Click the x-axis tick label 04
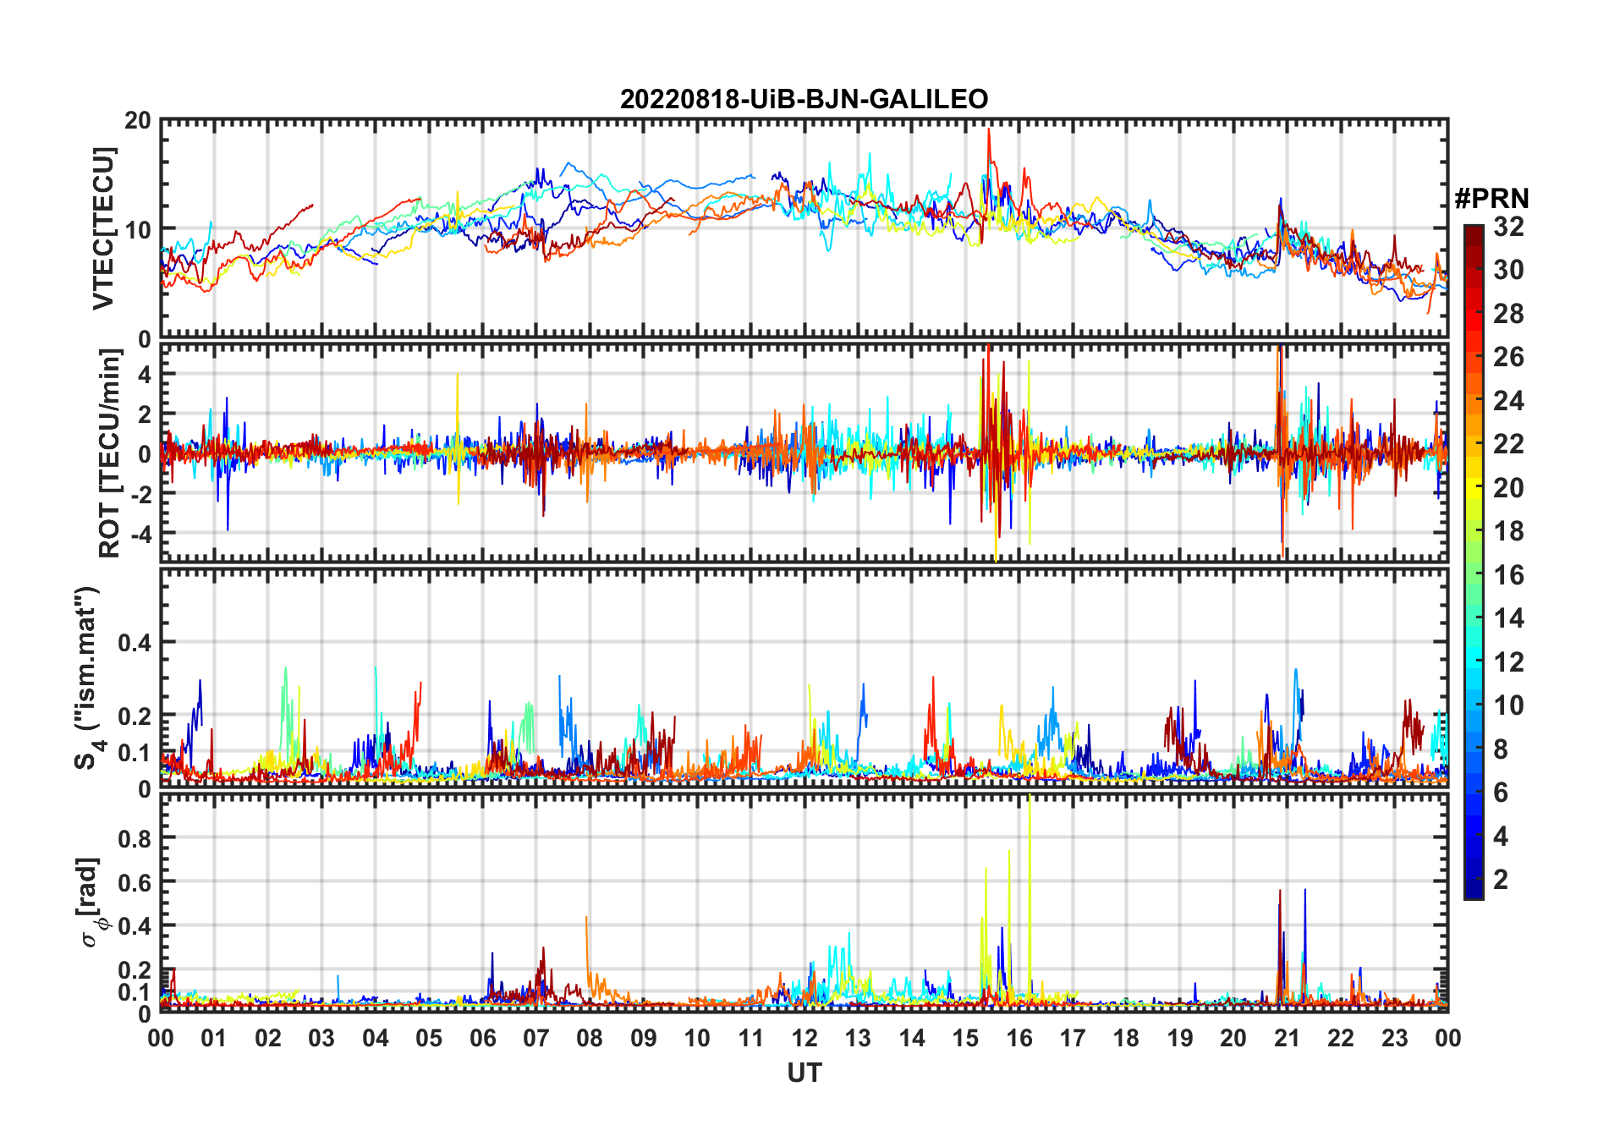Viewport: 1609px width, 1125px height. click(x=376, y=1039)
